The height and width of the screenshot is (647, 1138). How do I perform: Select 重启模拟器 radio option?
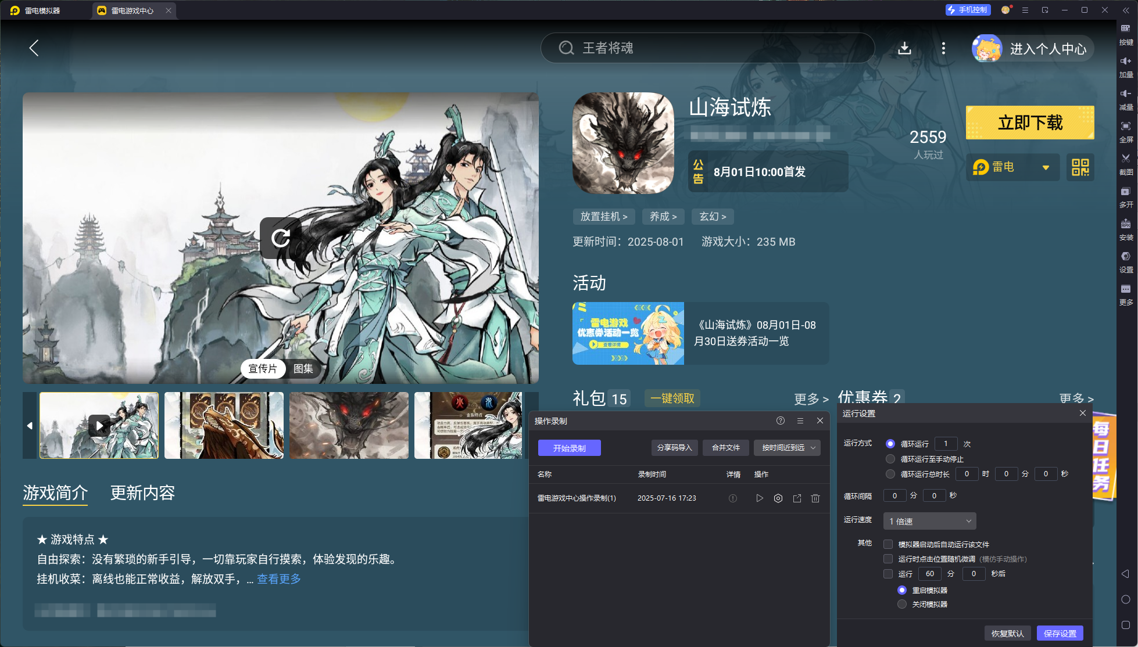pos(902,590)
